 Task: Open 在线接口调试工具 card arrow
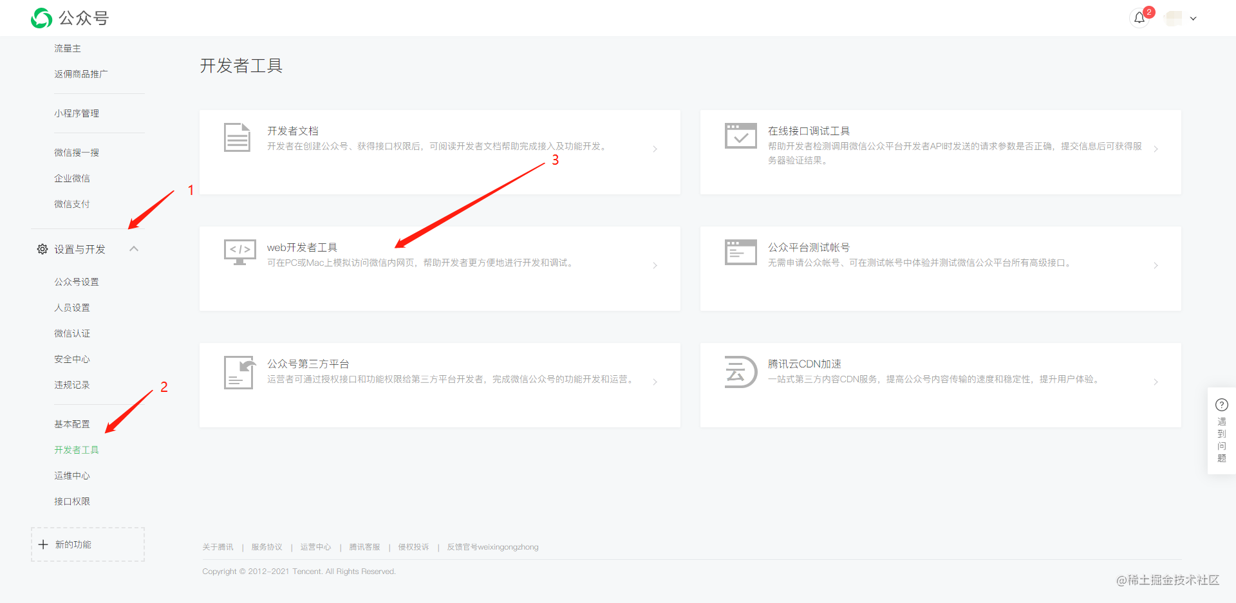click(1156, 149)
